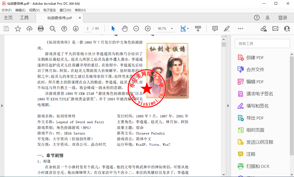
Task: Open the 文件(F) menu
Action: 7,10
